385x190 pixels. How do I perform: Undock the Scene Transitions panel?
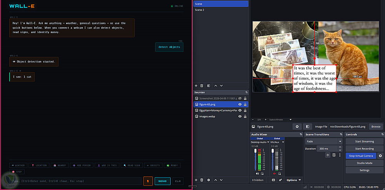(341, 134)
